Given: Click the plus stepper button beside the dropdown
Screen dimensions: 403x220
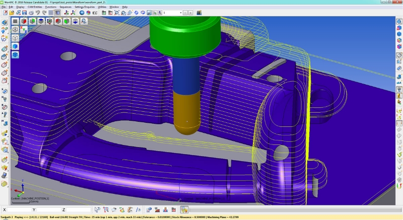Looking at the screenshot, I should point(191,13).
